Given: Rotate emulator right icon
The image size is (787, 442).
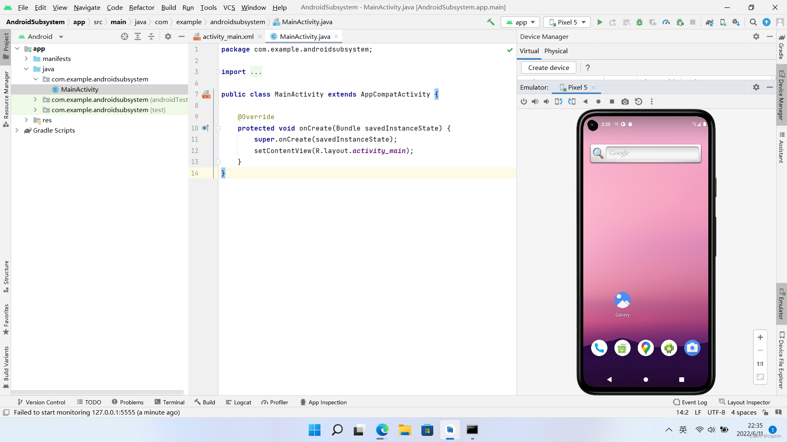Looking at the screenshot, I should pos(572,101).
